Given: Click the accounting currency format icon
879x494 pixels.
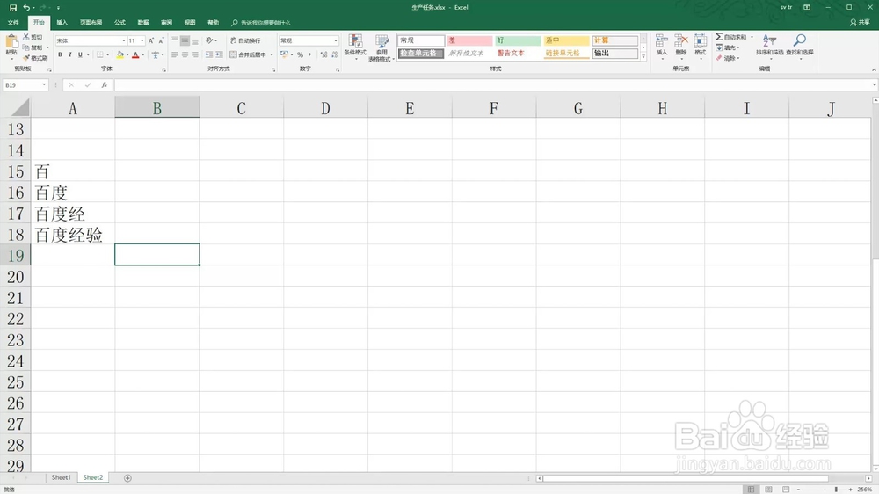Looking at the screenshot, I should (284, 55).
